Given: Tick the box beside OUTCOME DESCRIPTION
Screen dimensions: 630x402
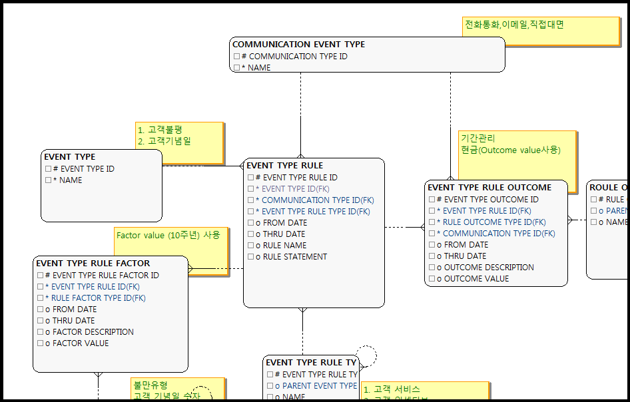Looking at the screenshot, I should (x=432, y=268).
